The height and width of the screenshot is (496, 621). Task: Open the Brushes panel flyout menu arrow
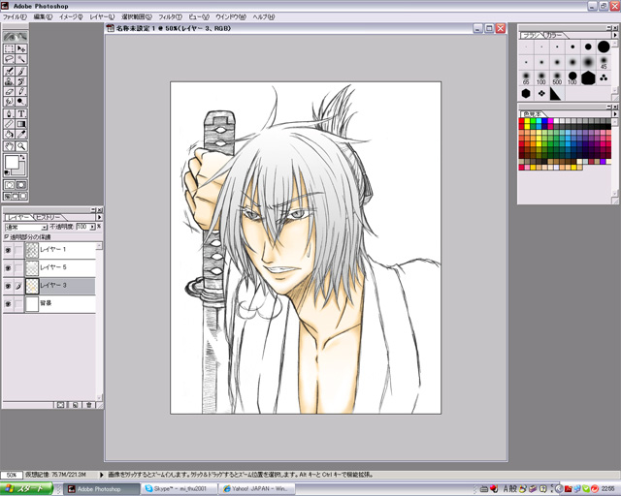click(x=615, y=35)
